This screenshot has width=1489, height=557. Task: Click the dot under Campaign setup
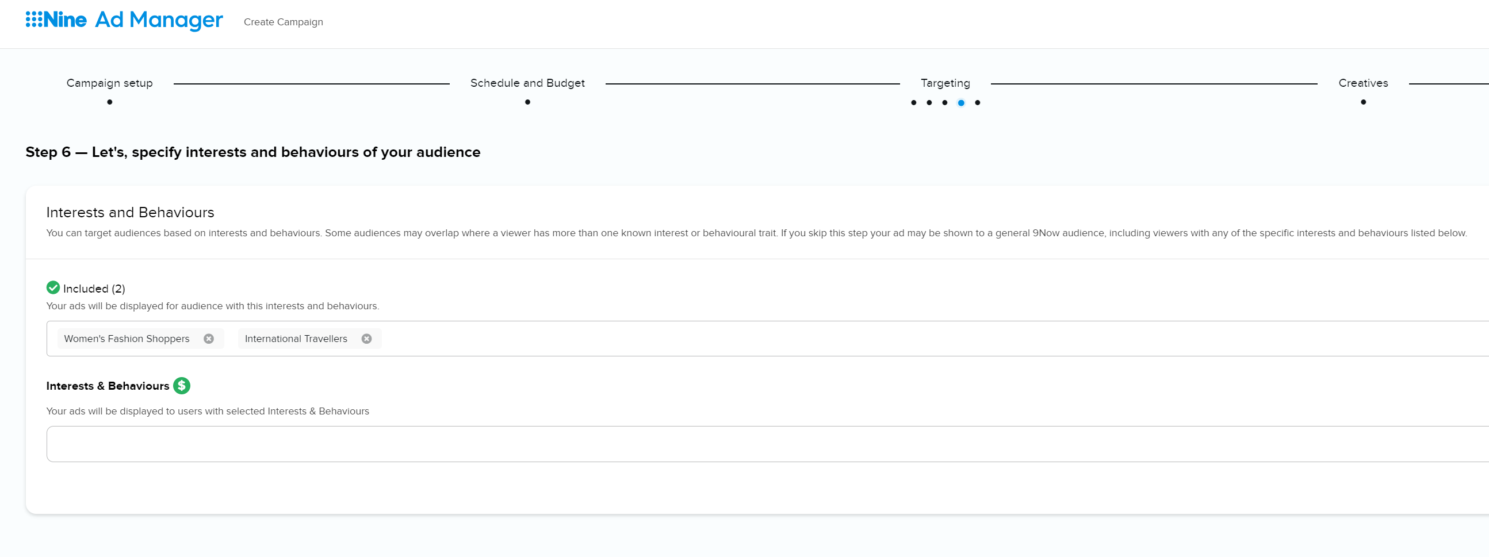coord(110,102)
